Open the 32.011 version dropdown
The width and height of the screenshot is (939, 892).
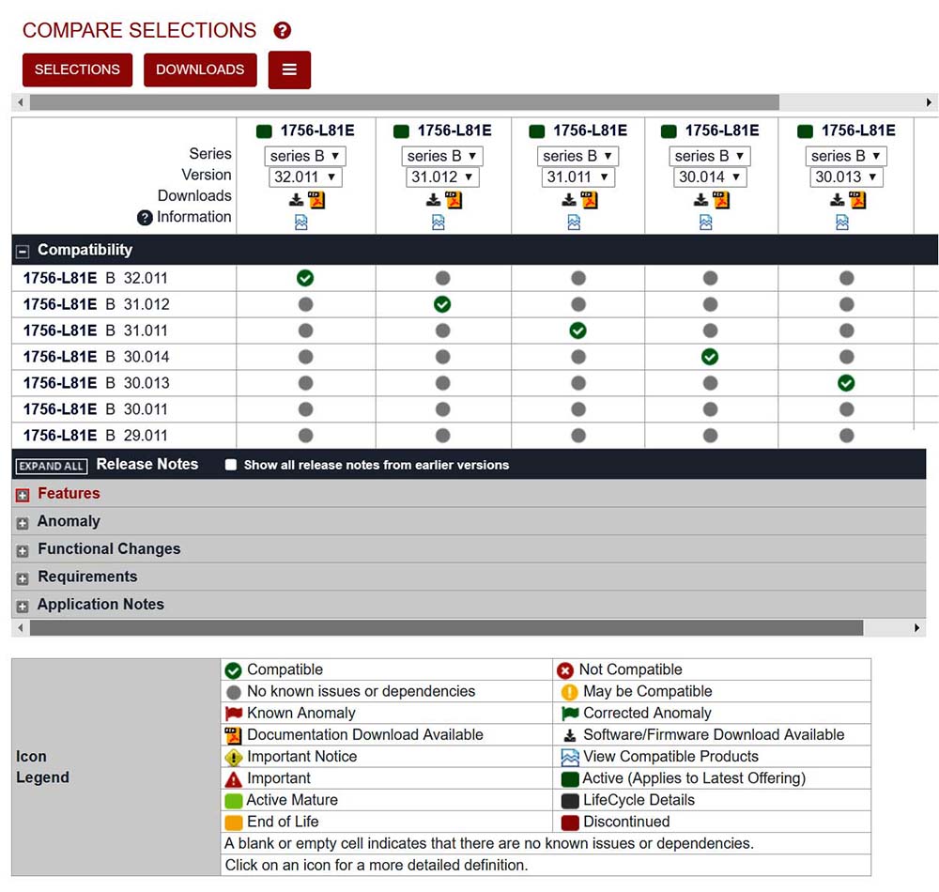tap(305, 177)
